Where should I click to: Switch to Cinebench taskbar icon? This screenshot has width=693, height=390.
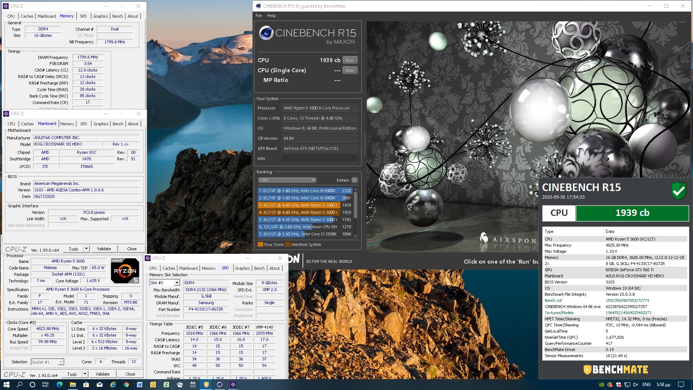pyautogui.click(x=220, y=385)
